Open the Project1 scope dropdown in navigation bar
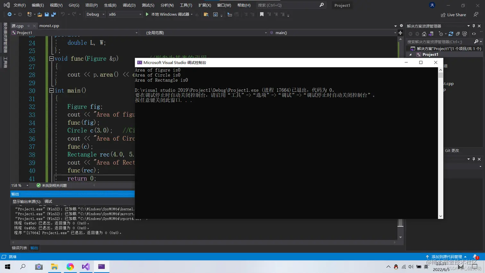The image size is (485, 273). click(74, 33)
